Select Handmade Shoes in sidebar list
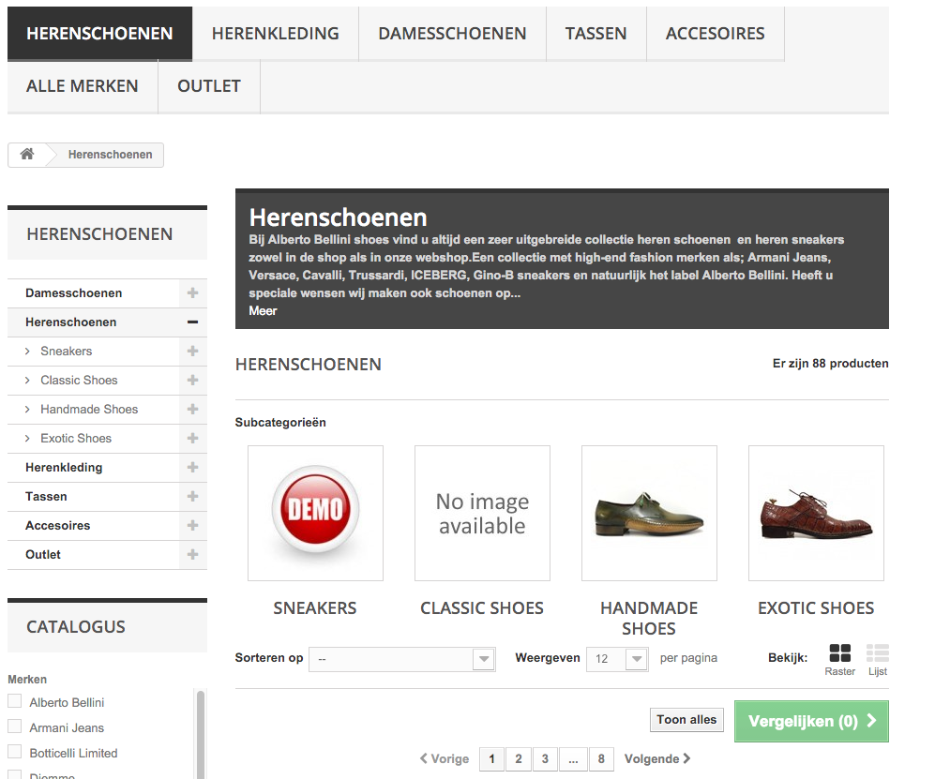935x779 pixels. point(89,409)
